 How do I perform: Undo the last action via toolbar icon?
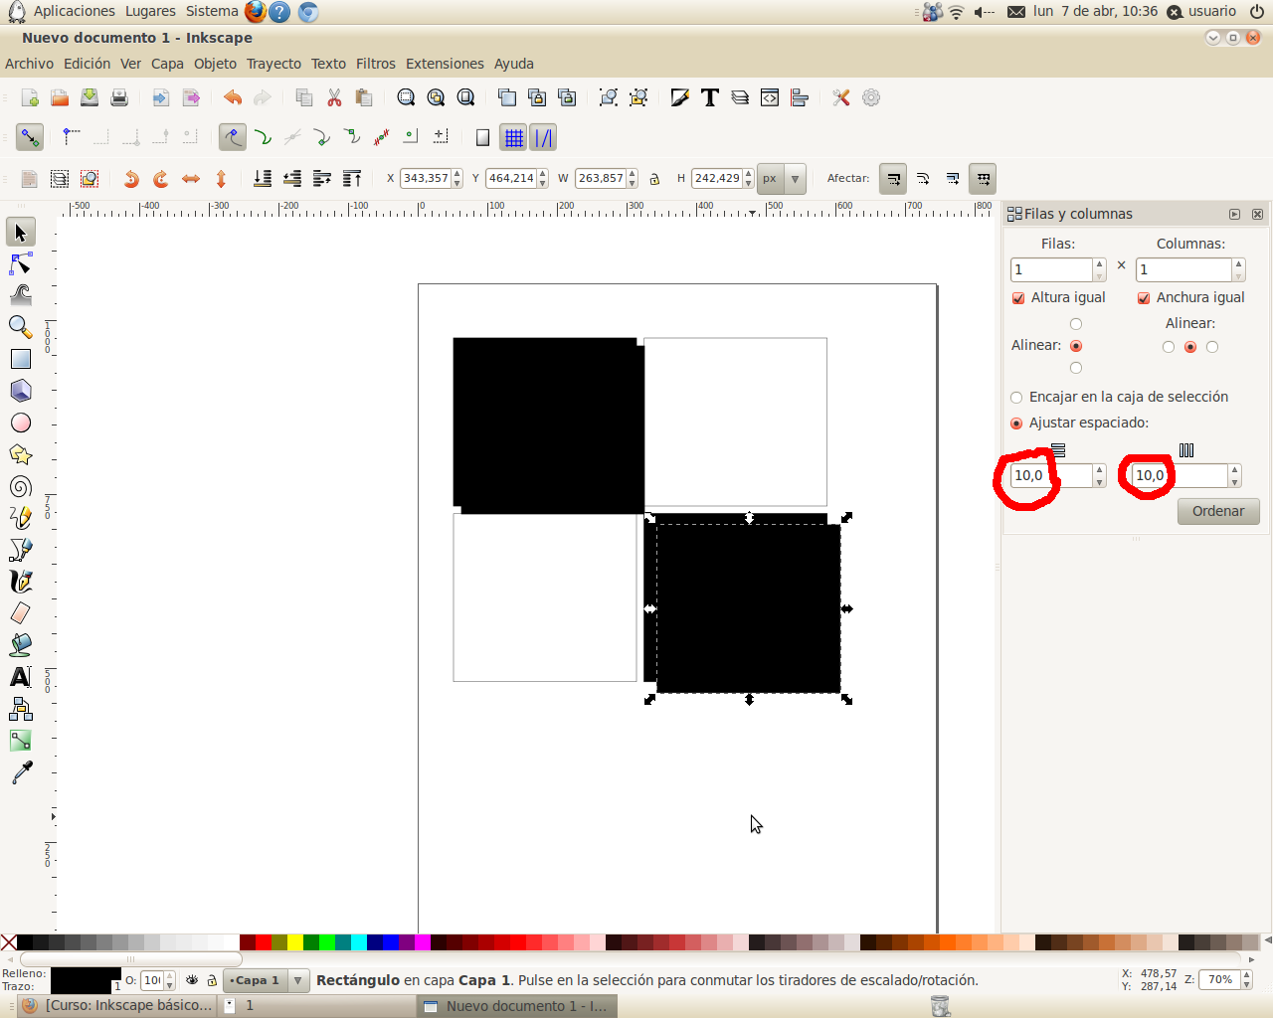click(x=232, y=97)
